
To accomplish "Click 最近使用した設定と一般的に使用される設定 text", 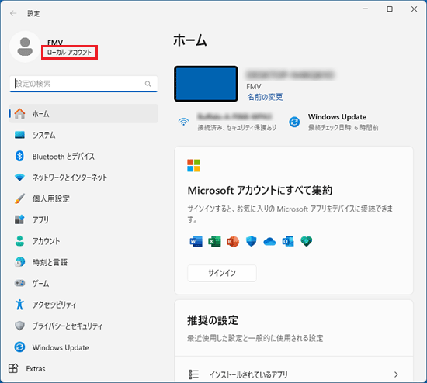I will [x=255, y=338].
